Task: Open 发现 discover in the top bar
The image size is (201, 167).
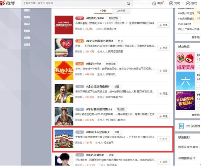Action: click(175, 3)
